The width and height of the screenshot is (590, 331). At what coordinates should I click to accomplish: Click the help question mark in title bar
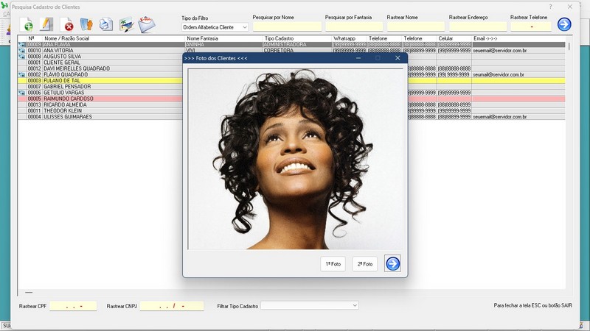click(x=550, y=7)
